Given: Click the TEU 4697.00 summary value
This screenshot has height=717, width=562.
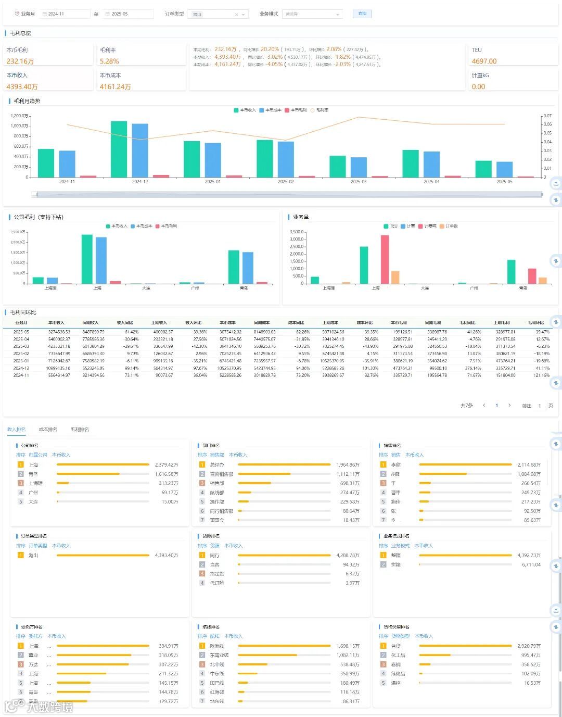Looking at the screenshot, I should point(484,61).
